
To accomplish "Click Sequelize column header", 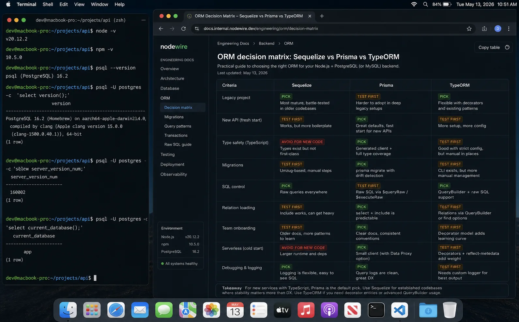I will tap(302, 85).
